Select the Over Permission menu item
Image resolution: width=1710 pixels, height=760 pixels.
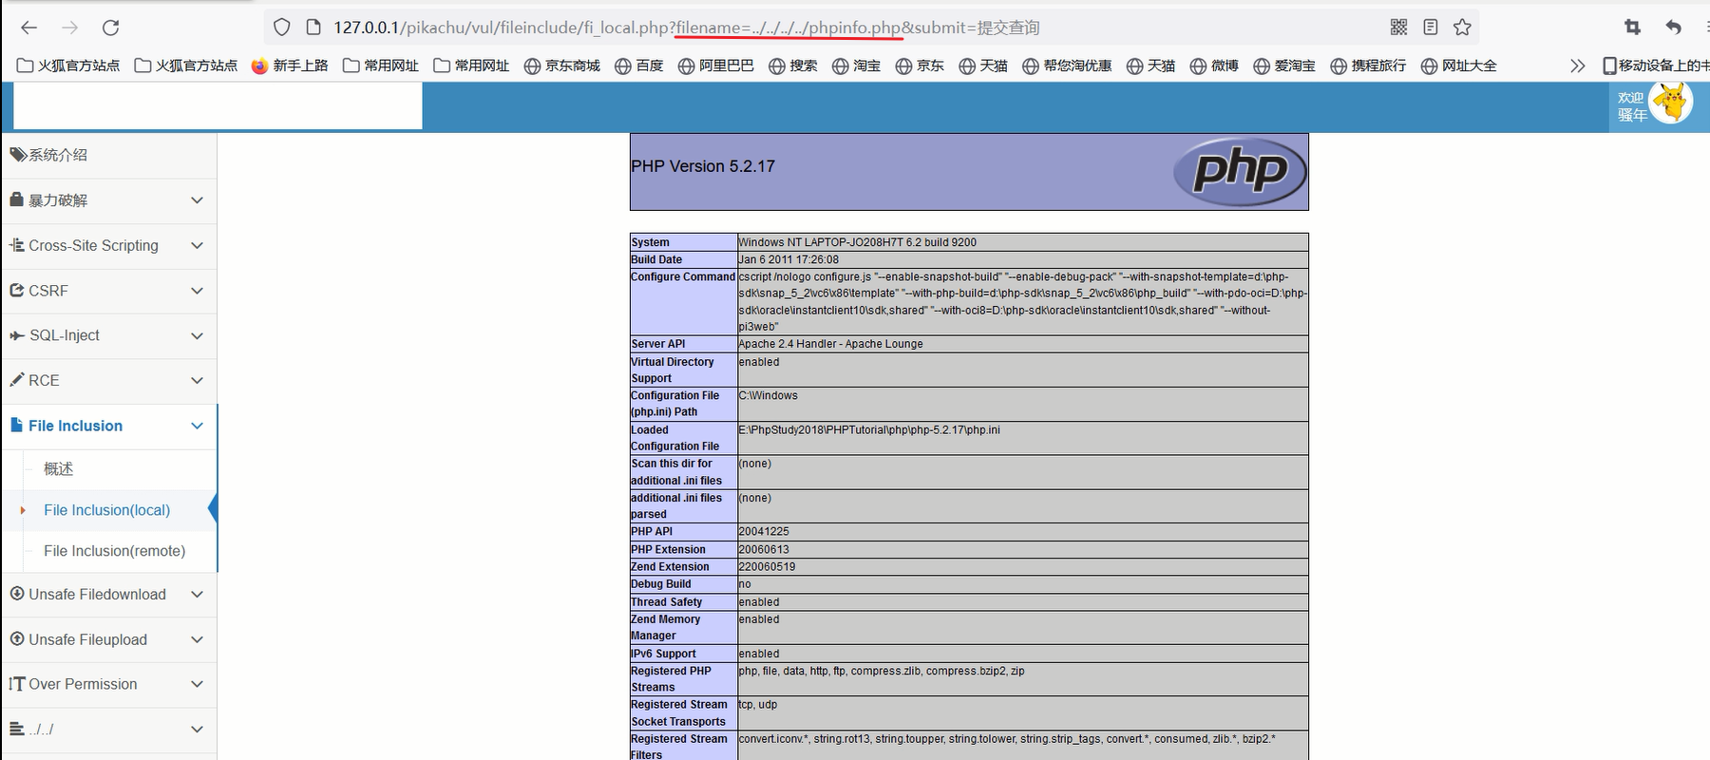pos(109,684)
